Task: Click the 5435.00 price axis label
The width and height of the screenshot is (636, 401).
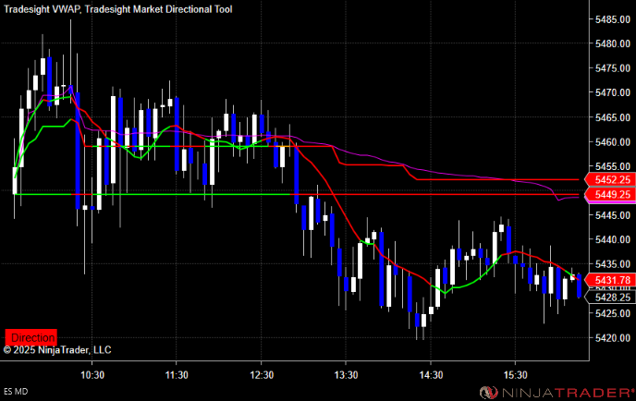Action: coord(613,264)
